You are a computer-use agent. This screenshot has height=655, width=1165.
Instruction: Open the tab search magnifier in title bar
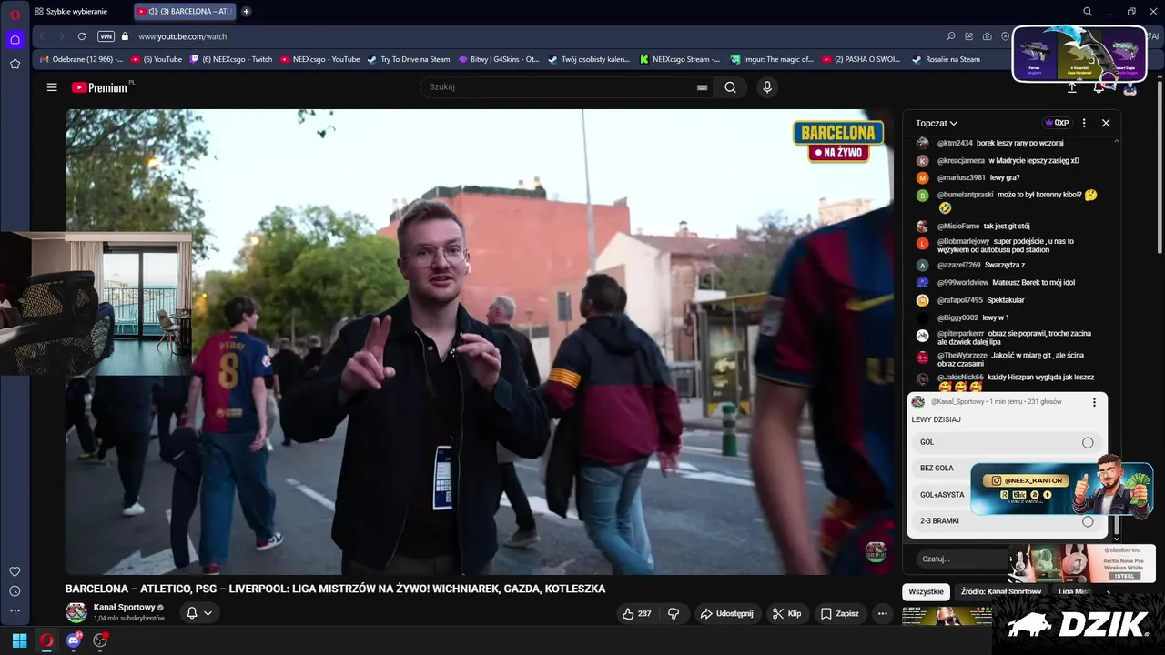(1088, 11)
